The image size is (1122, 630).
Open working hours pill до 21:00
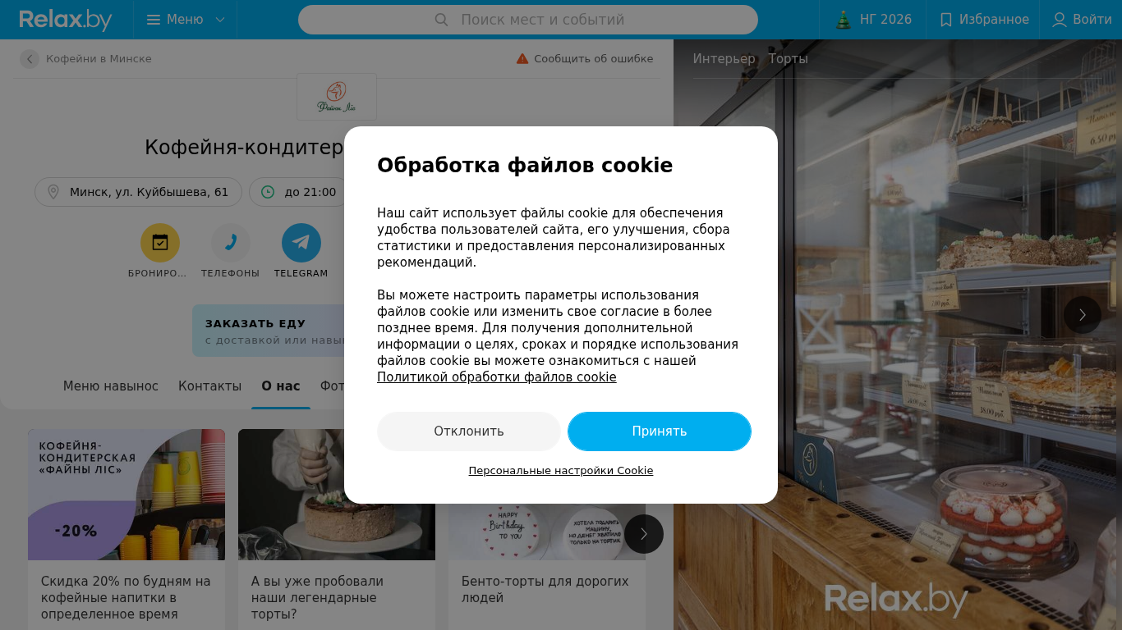pyautogui.click(x=299, y=192)
